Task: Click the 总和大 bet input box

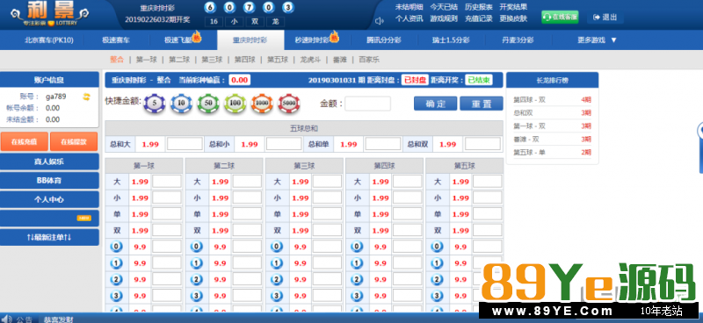Action: (185, 144)
